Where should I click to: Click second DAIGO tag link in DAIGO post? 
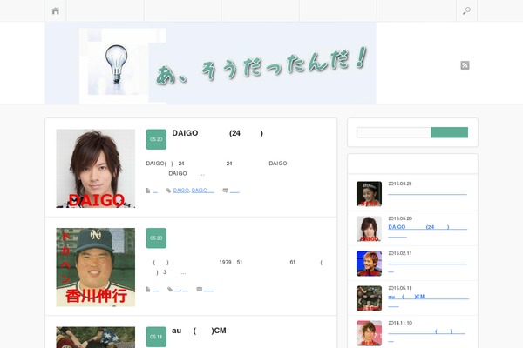pyautogui.click(x=203, y=191)
